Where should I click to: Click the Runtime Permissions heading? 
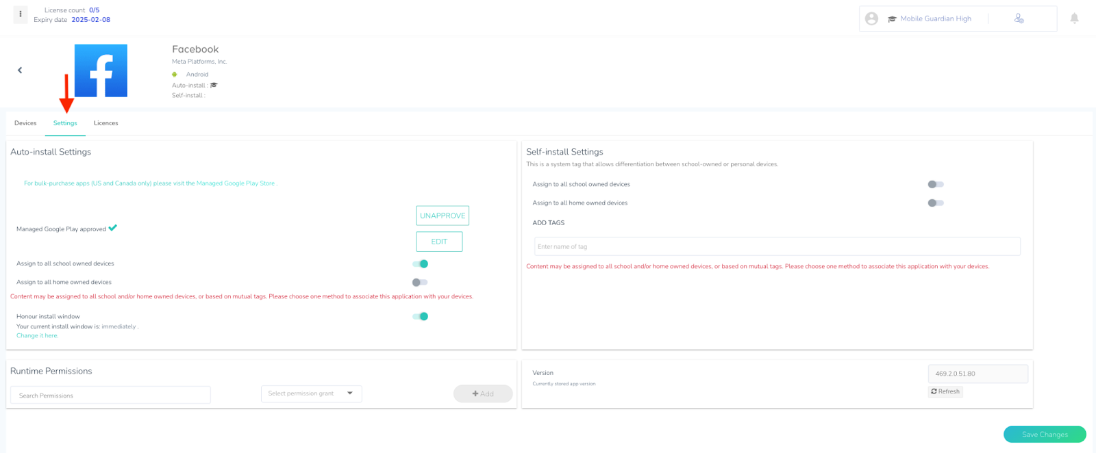[51, 371]
